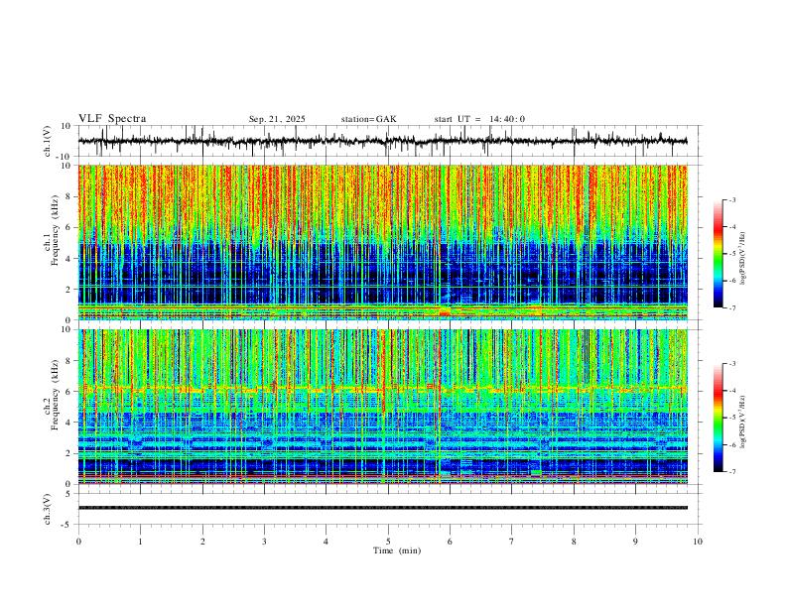Click the ch.1 spectrogram colorbar
Image resolution: width=786 pixels, height=607 pixels.
718,254
